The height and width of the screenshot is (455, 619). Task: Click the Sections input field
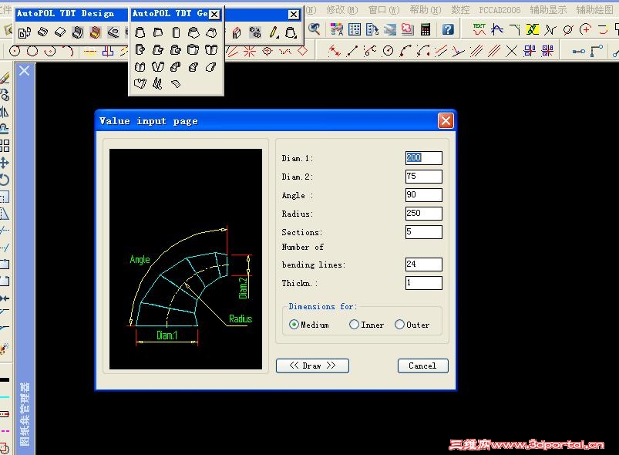424,232
